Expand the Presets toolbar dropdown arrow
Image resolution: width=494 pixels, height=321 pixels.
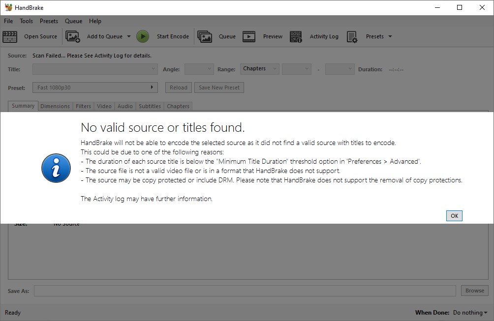(x=390, y=36)
